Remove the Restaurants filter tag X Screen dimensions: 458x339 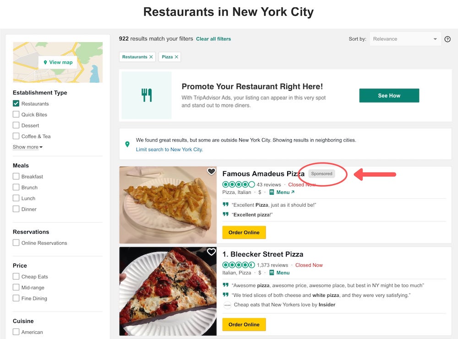pos(151,57)
